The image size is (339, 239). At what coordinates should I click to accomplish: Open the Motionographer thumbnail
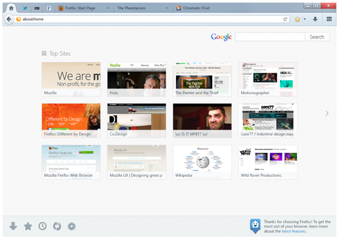coord(268,79)
